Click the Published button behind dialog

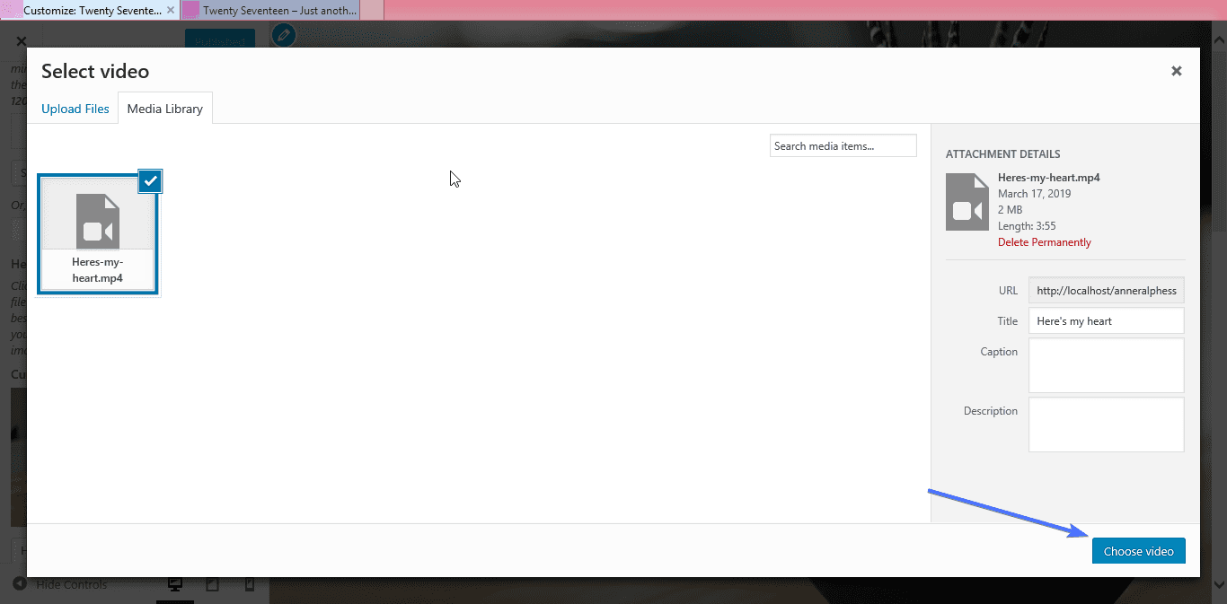tap(220, 40)
